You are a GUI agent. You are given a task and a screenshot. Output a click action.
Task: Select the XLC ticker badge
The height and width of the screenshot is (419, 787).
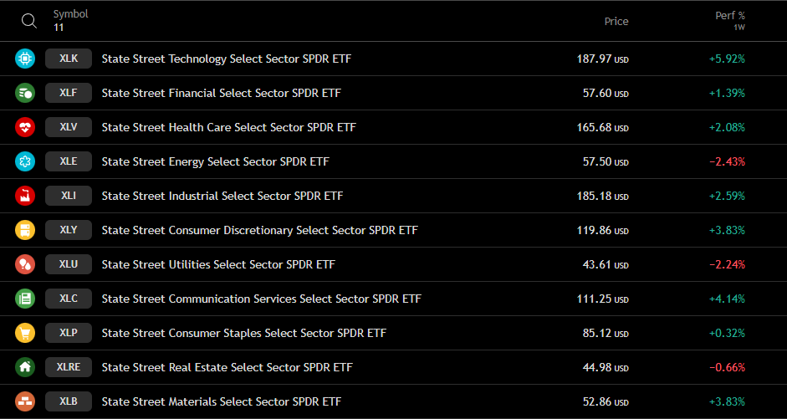pyautogui.click(x=69, y=299)
